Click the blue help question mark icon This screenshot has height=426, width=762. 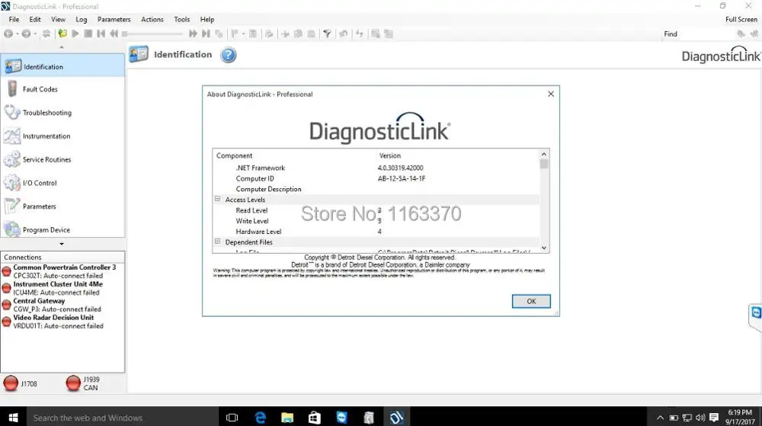point(229,55)
